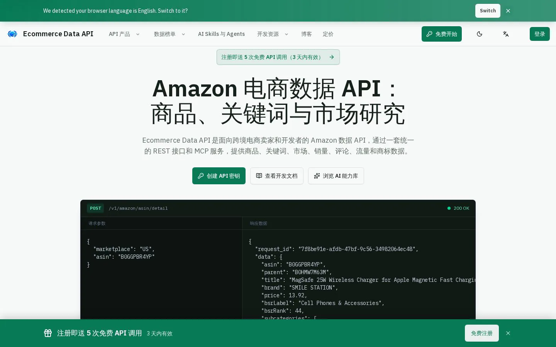Image resolution: width=556 pixels, height=347 pixels.
Task: Click the POST method badge
Action: (x=95, y=208)
